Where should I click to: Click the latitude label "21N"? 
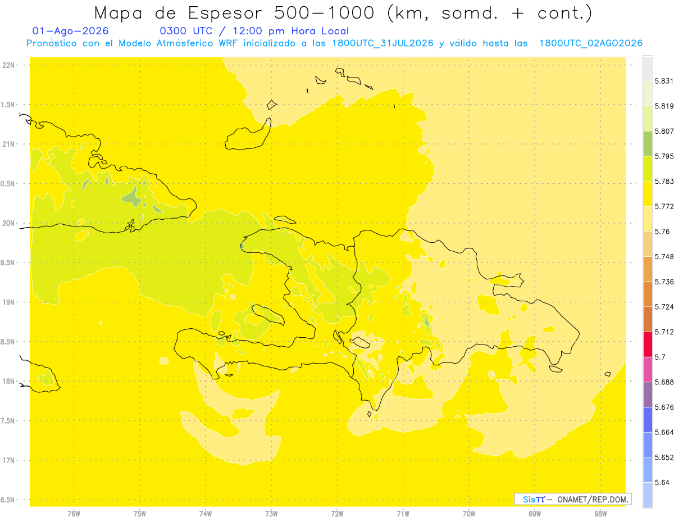point(8,144)
